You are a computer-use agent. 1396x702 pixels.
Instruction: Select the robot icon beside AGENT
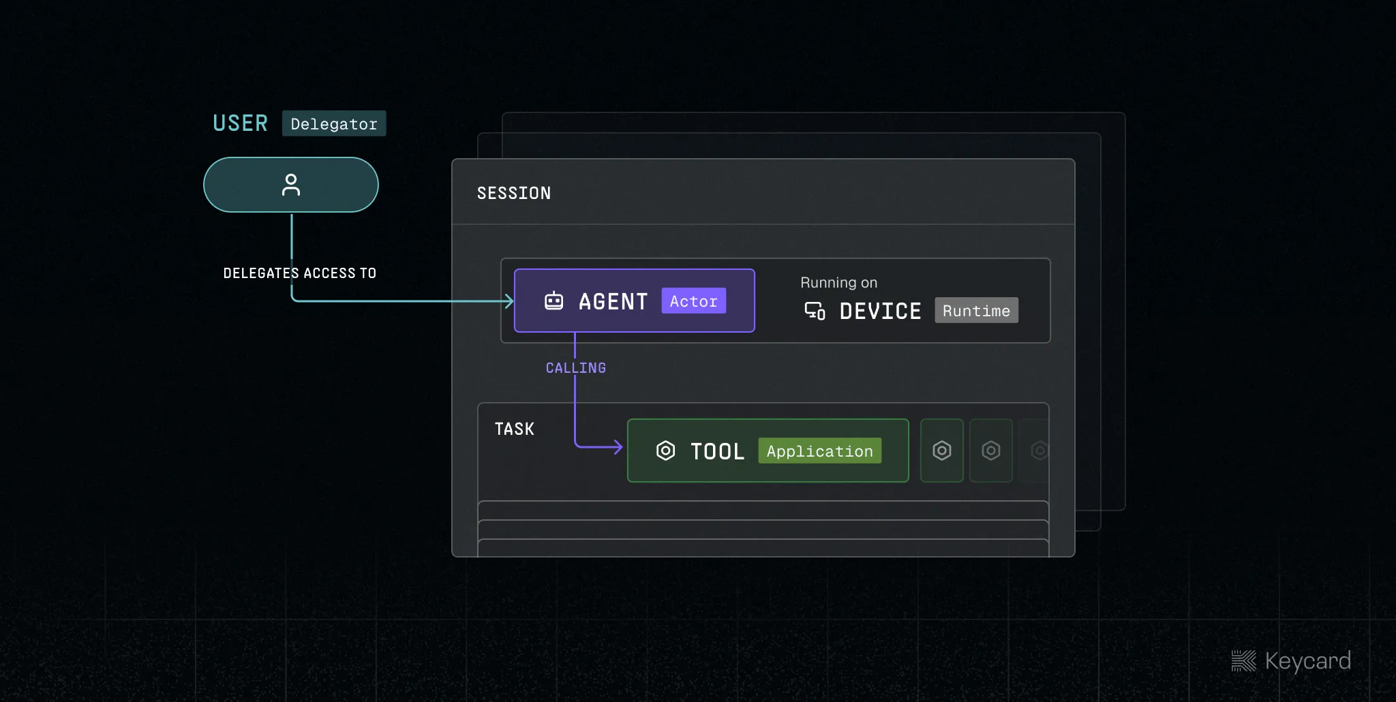[554, 301]
